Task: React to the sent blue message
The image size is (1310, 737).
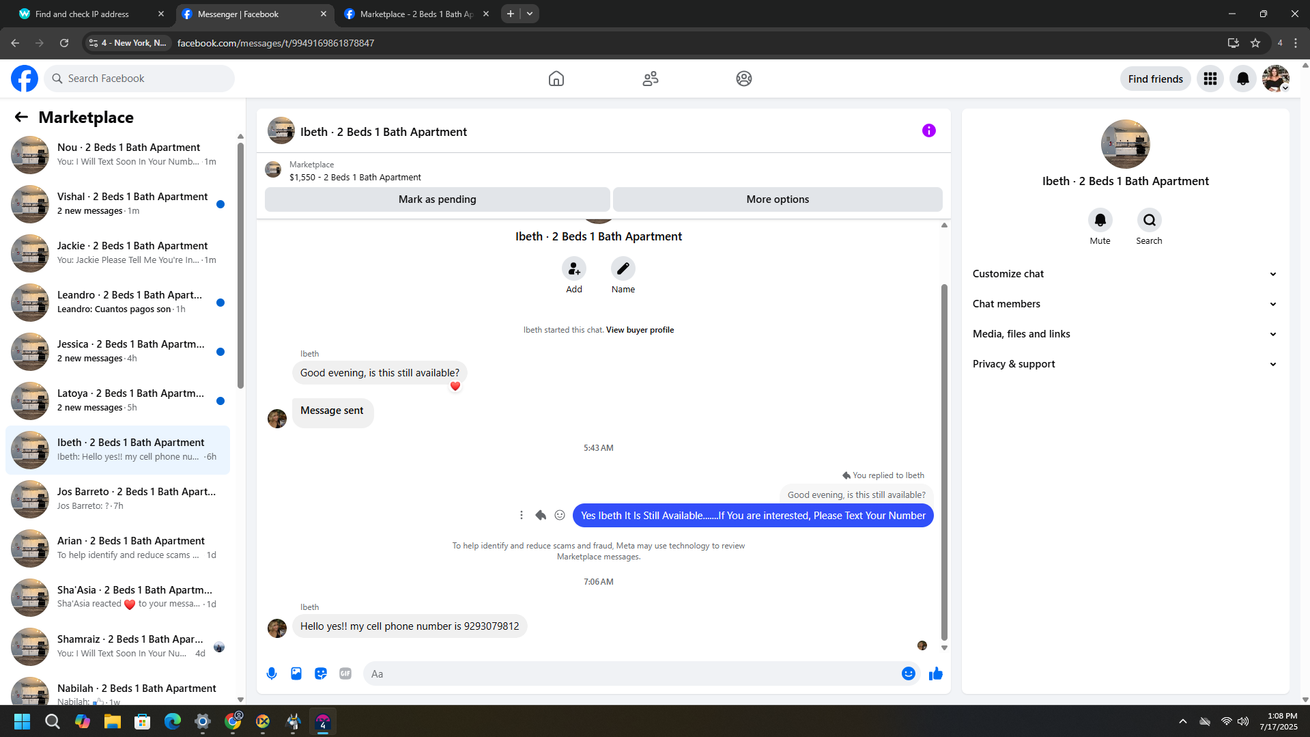Action: point(560,515)
